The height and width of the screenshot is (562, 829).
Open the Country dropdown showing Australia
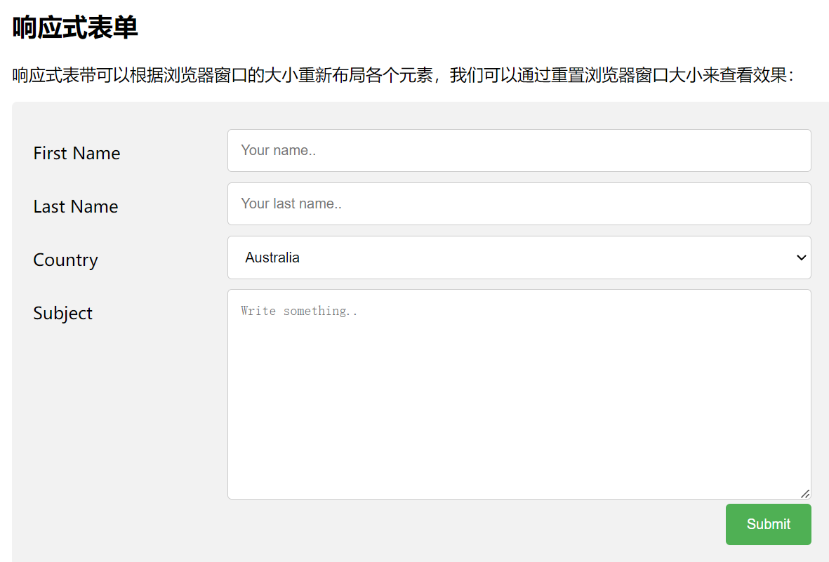[519, 257]
